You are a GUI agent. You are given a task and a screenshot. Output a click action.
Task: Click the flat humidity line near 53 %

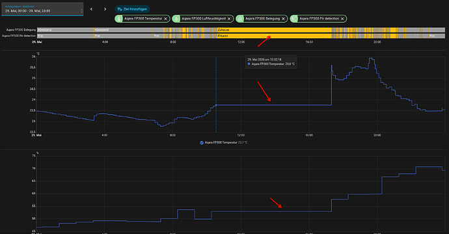pos(271,212)
